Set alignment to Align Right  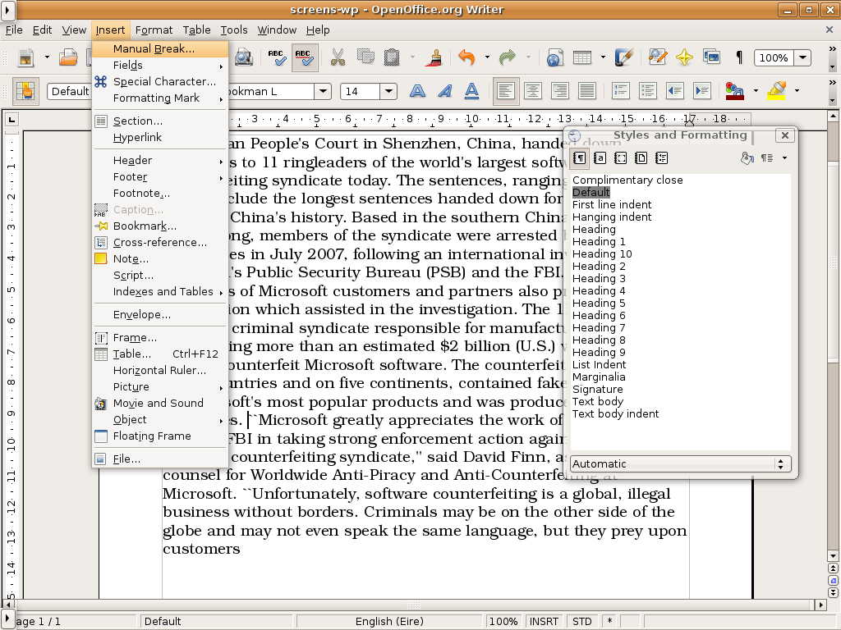tap(560, 91)
